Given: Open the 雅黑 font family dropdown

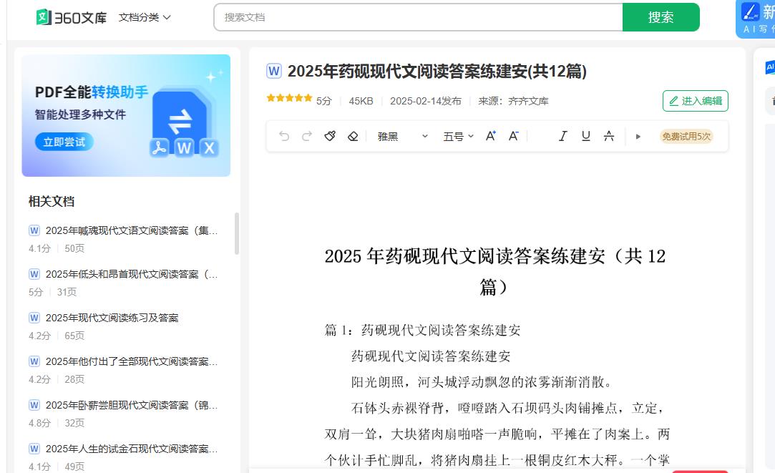Looking at the screenshot, I should pyautogui.click(x=402, y=136).
